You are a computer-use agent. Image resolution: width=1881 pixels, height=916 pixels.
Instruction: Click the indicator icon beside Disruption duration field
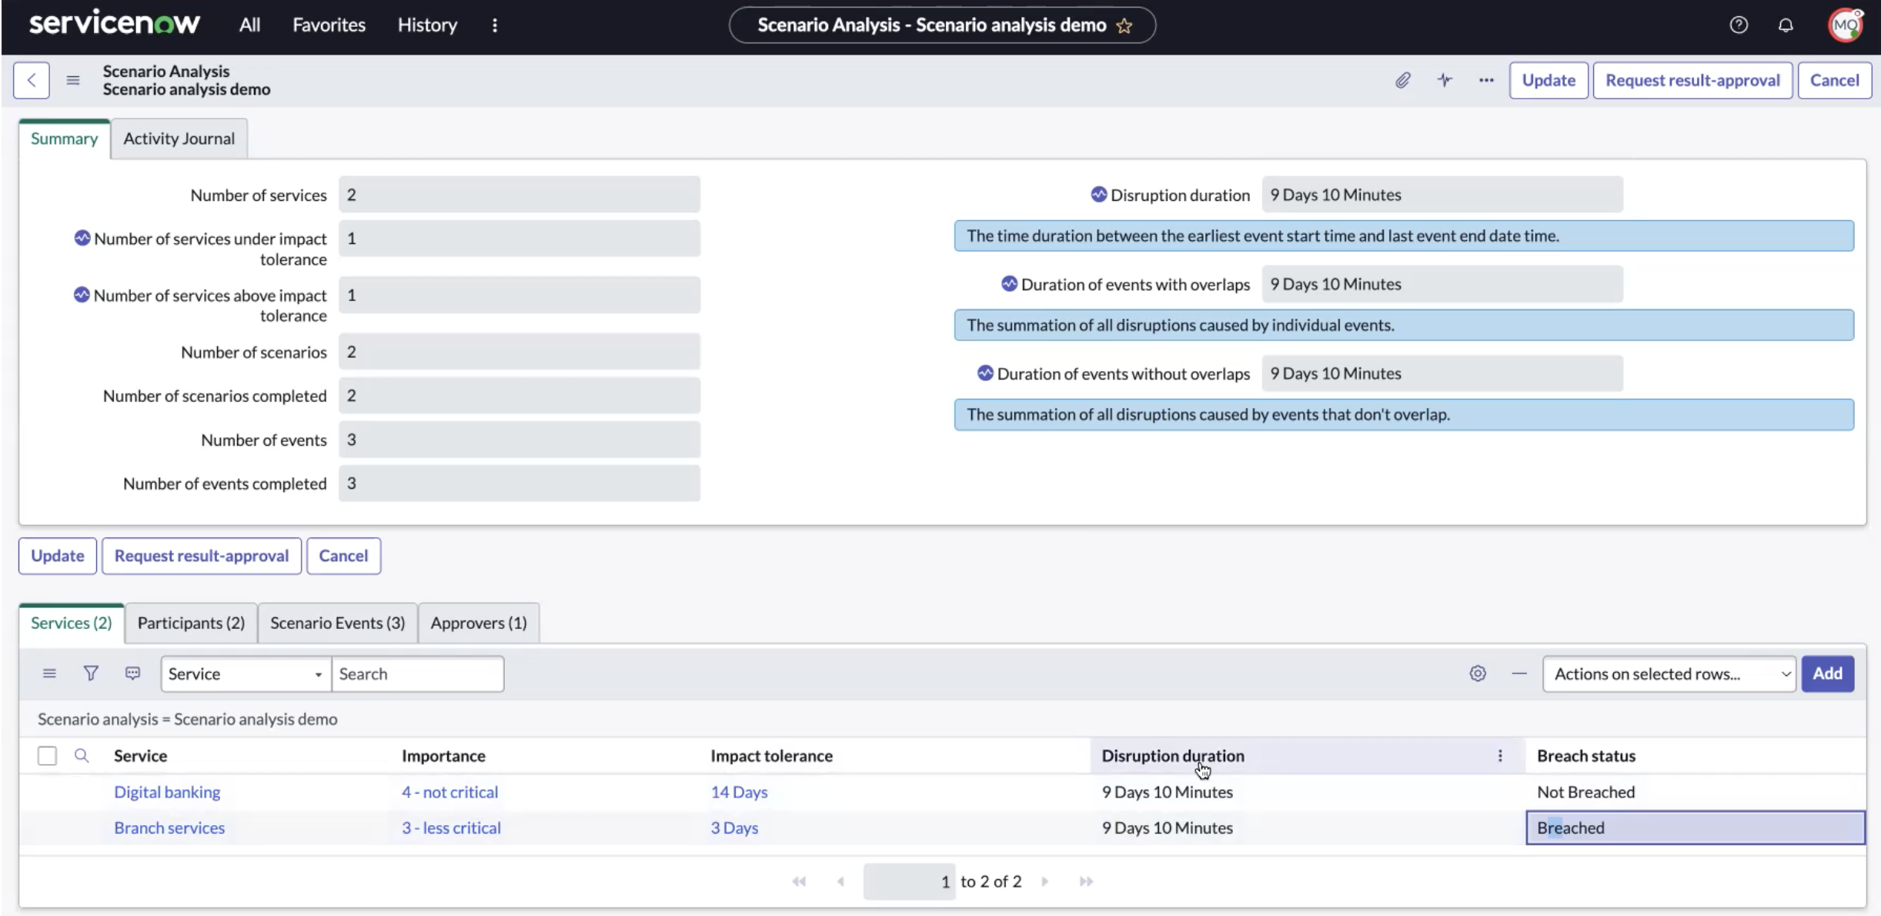click(1099, 195)
